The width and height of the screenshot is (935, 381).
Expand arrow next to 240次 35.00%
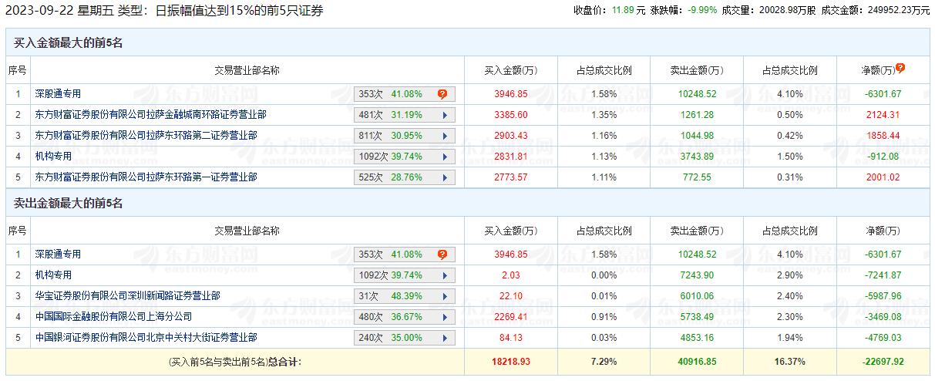(x=445, y=338)
